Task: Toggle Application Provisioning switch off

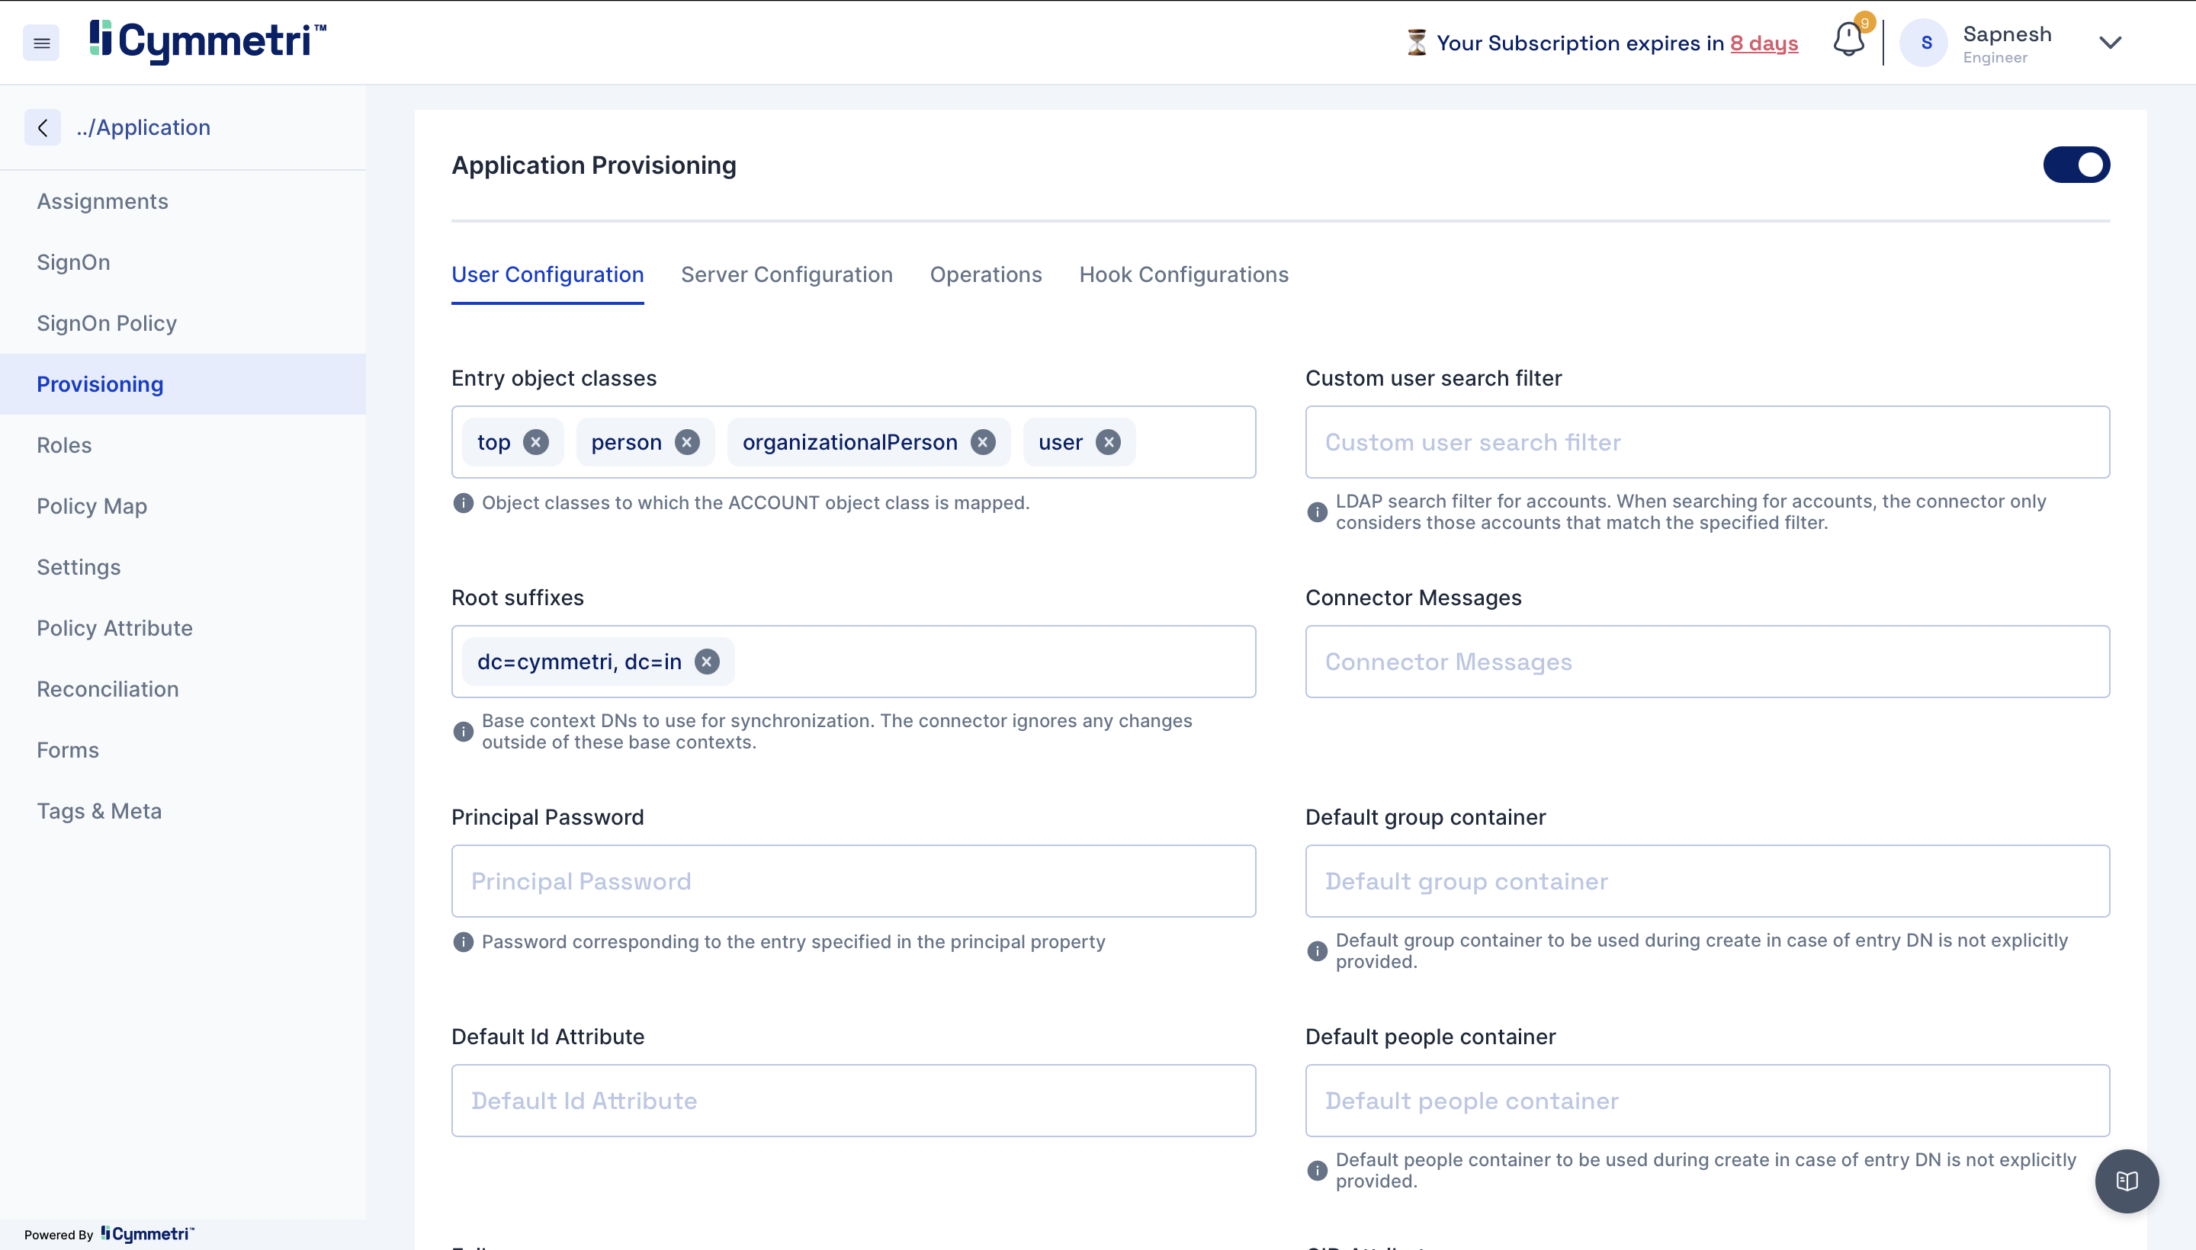Action: pos(2076,165)
